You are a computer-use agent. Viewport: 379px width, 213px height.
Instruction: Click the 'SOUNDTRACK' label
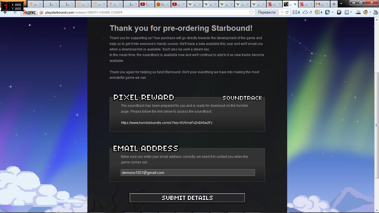click(x=242, y=98)
